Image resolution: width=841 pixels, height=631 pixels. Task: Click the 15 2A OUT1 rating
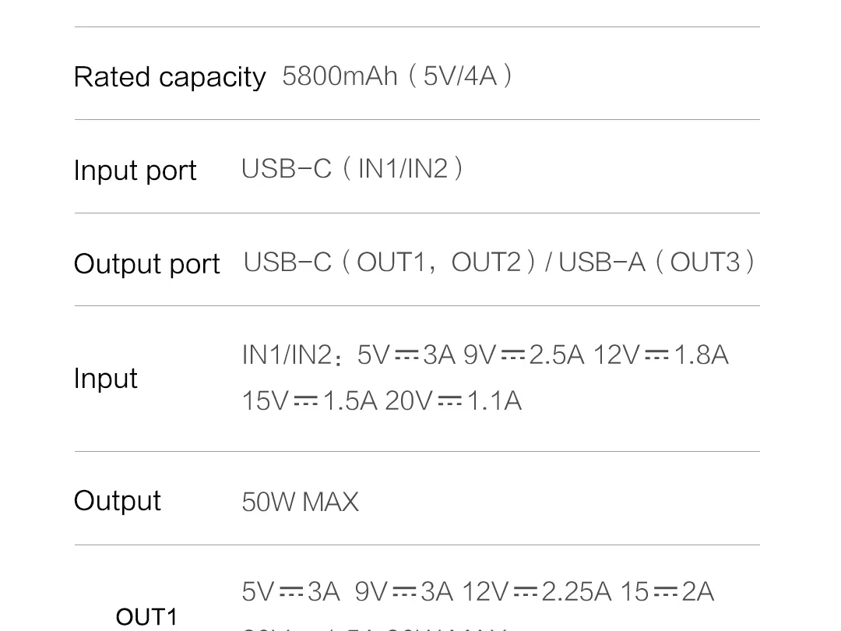[667, 592]
